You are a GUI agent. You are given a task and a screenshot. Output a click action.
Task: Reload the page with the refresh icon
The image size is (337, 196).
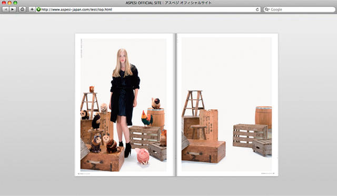click(x=257, y=9)
